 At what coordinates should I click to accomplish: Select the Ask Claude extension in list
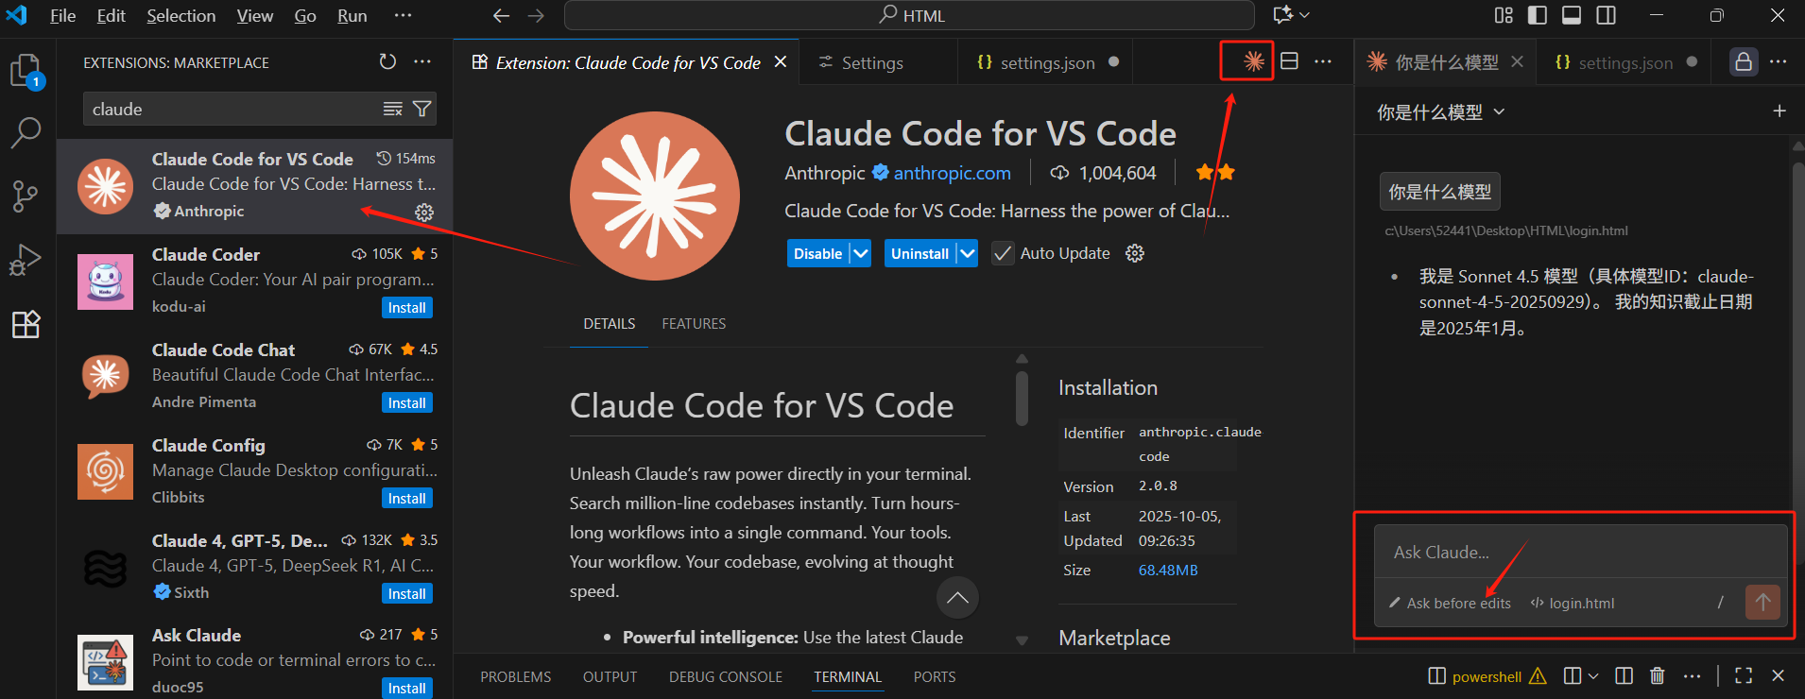point(255,661)
